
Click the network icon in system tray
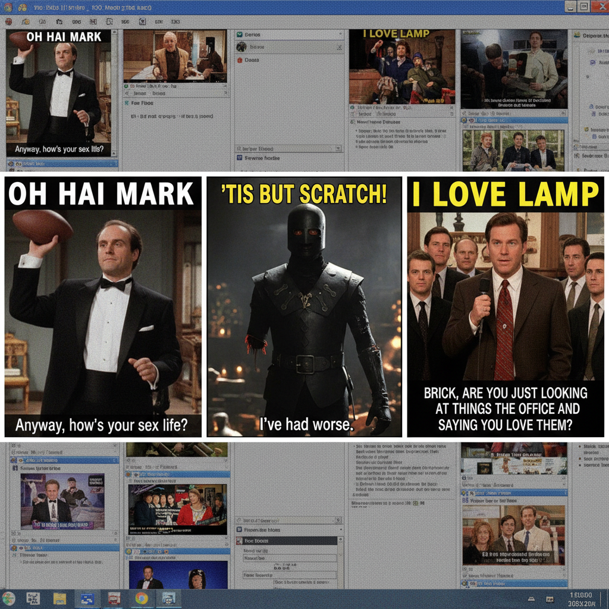552,599
